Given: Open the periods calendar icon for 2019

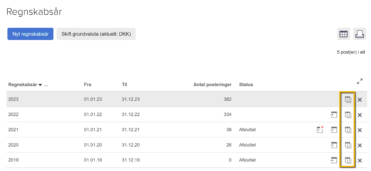Looking at the screenshot, I should (348, 160).
